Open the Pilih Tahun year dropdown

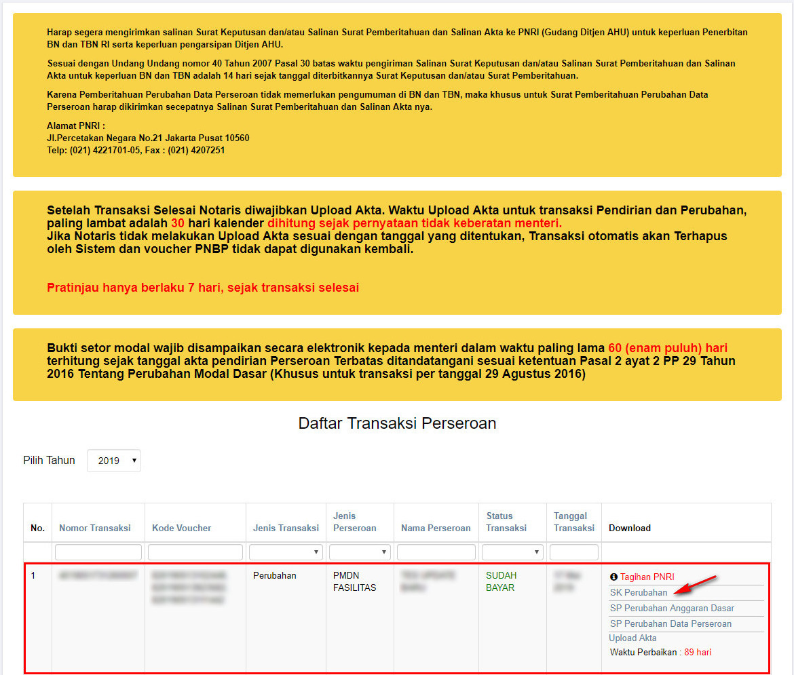(113, 461)
